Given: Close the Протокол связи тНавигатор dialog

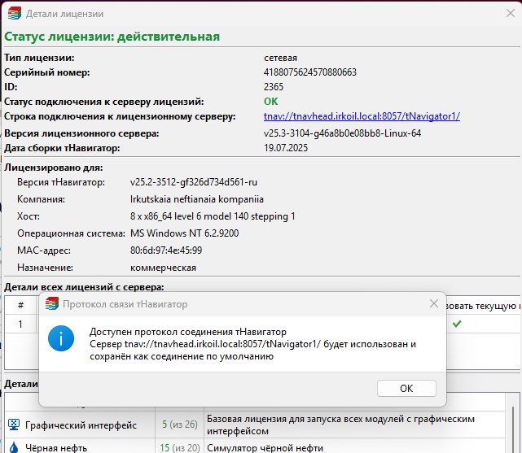Looking at the screenshot, I should [433, 303].
